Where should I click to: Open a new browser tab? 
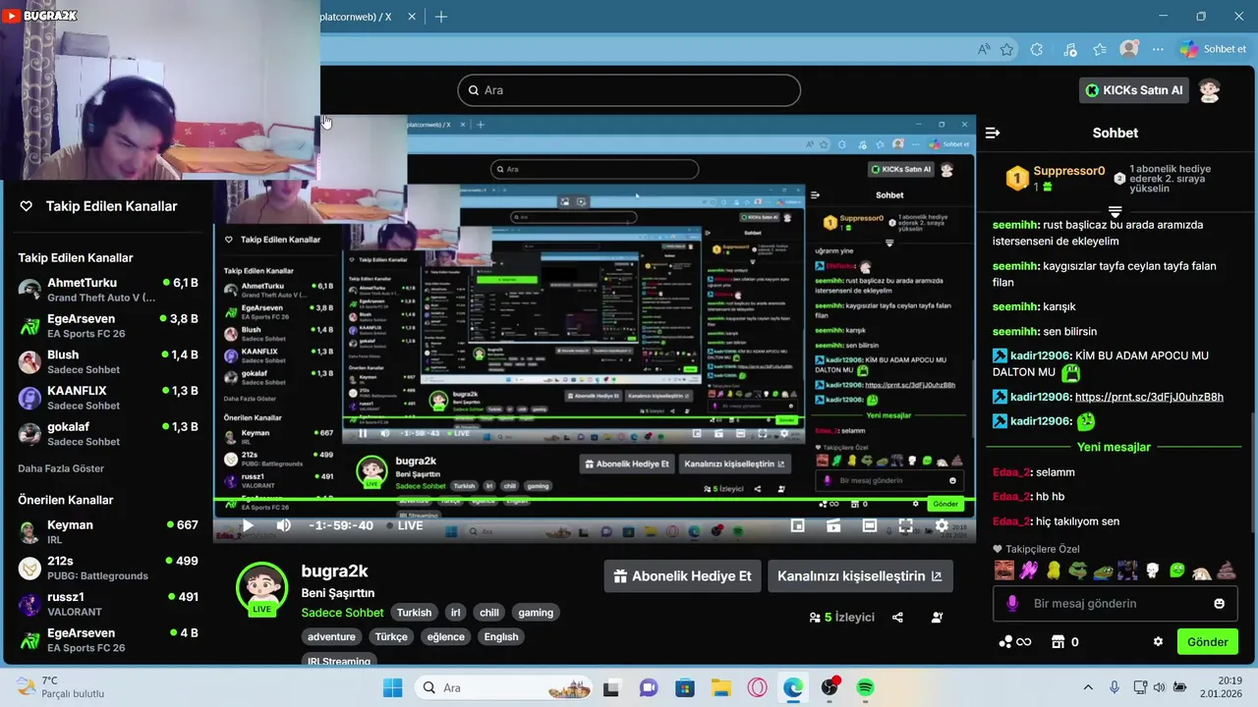click(441, 17)
